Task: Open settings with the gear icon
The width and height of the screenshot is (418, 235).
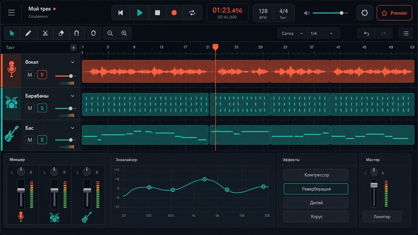Action: click(364, 13)
